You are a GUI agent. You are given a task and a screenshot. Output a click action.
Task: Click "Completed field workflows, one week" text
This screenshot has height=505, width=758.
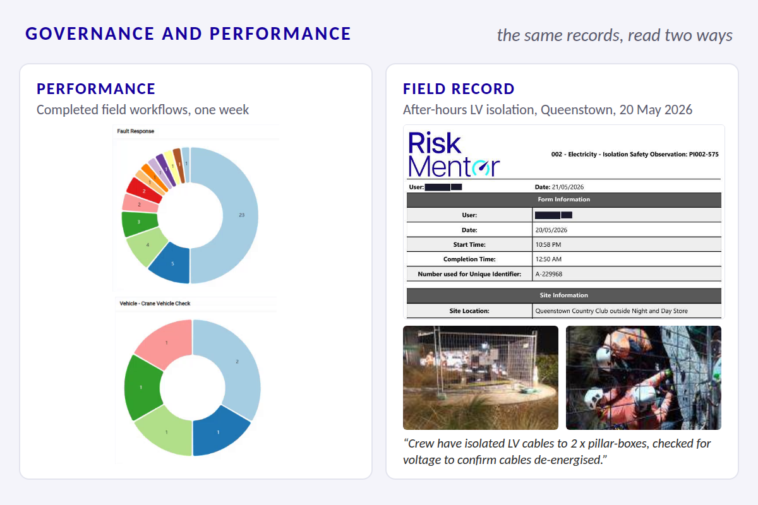tap(143, 110)
